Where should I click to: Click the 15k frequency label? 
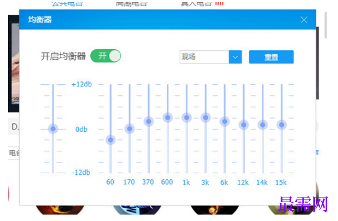281,182
